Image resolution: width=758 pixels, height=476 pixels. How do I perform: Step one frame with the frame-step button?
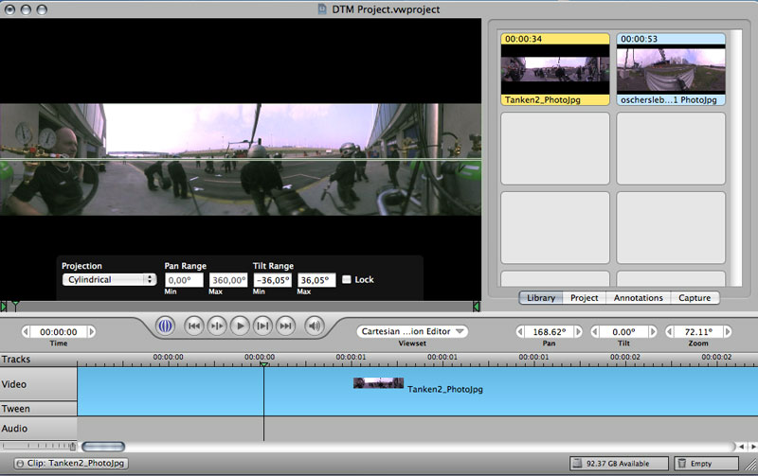pos(217,326)
